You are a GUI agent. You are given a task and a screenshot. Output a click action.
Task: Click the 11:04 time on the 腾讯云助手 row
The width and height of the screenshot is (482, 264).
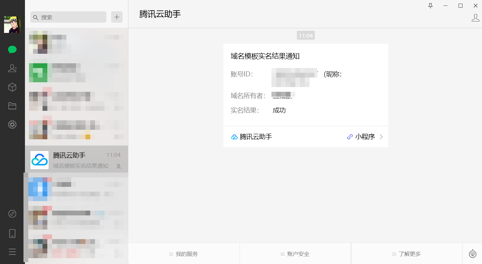[x=113, y=155]
